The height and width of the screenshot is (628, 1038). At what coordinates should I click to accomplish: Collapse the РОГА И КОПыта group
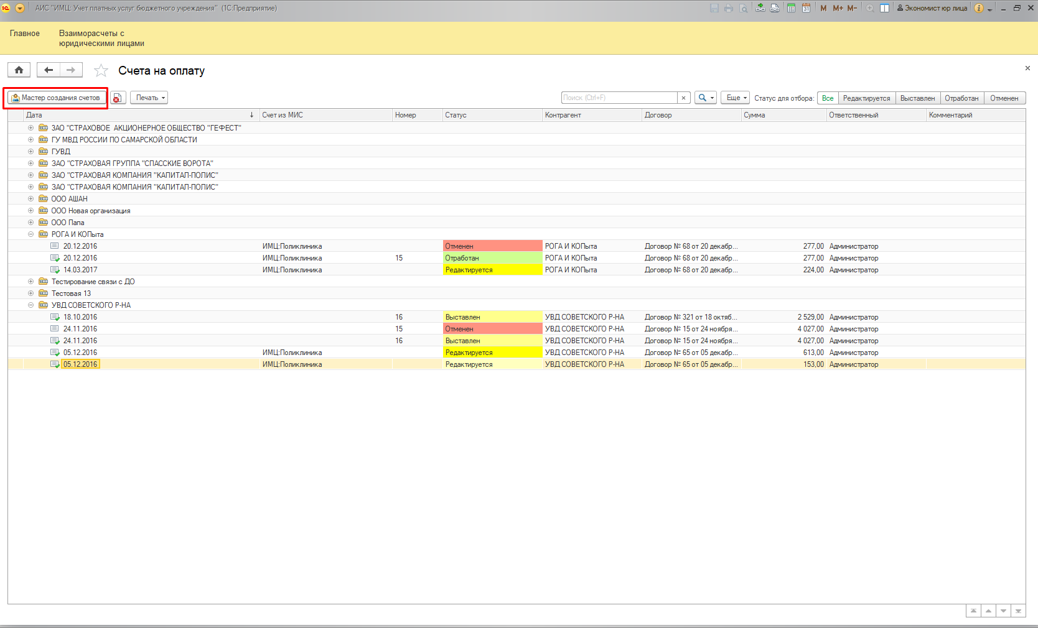coord(30,234)
